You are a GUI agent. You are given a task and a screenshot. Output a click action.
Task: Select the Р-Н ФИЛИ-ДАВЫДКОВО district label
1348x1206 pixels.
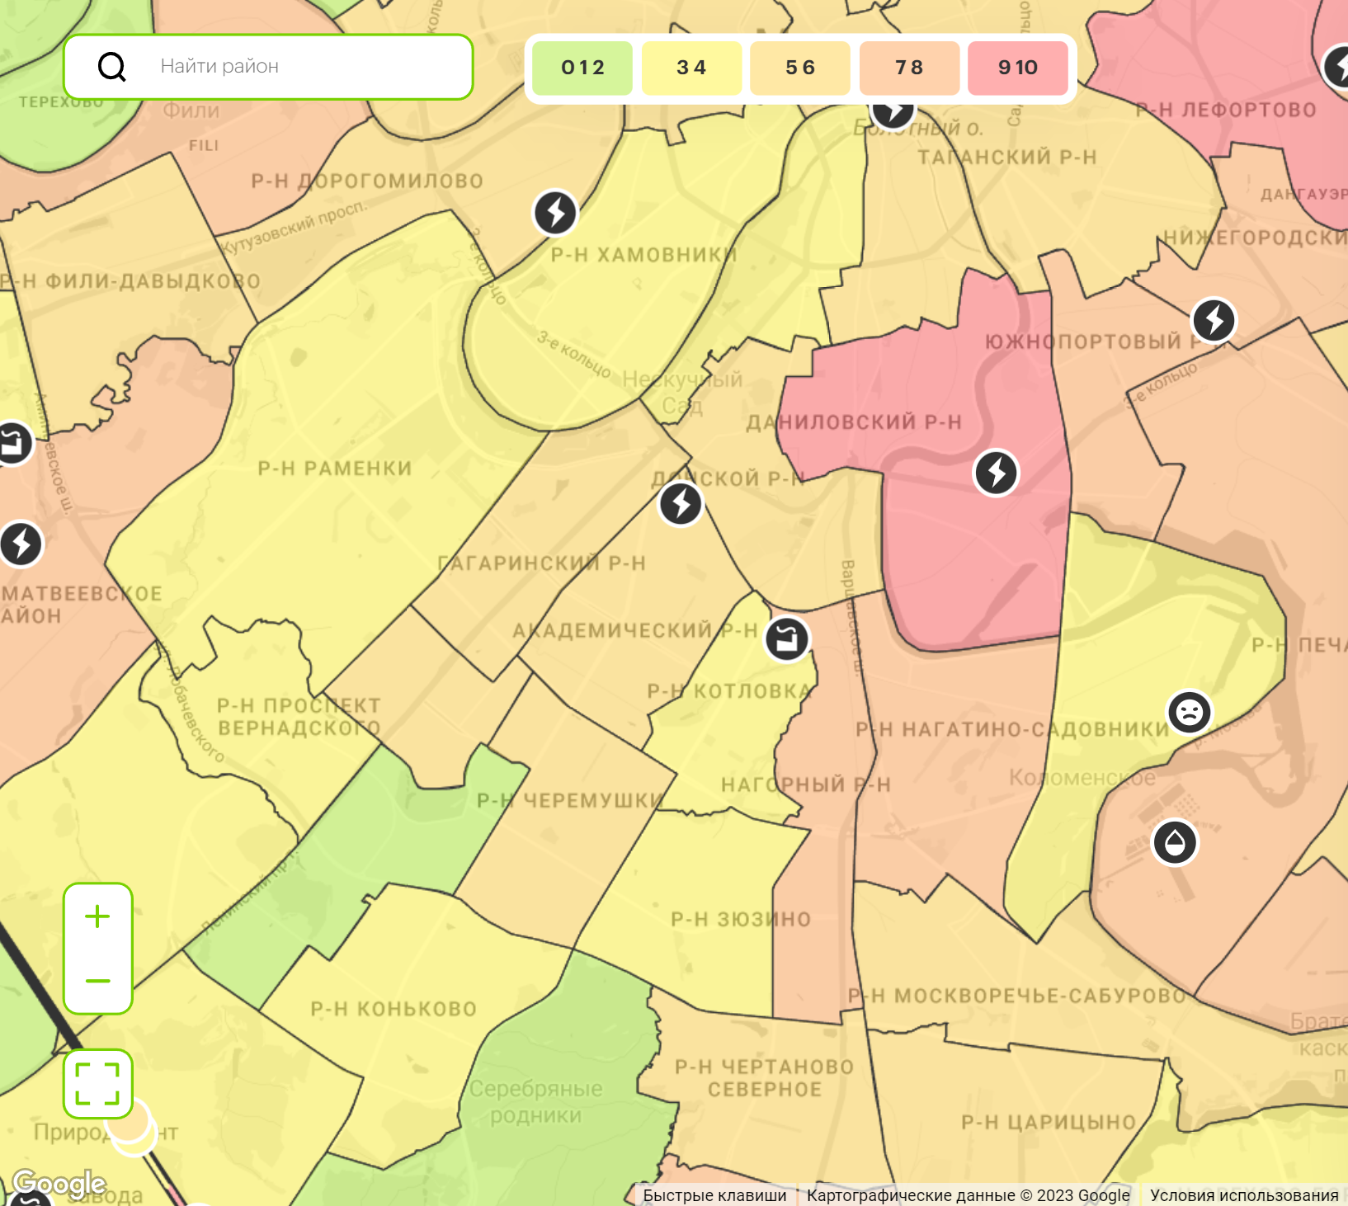pos(130,281)
